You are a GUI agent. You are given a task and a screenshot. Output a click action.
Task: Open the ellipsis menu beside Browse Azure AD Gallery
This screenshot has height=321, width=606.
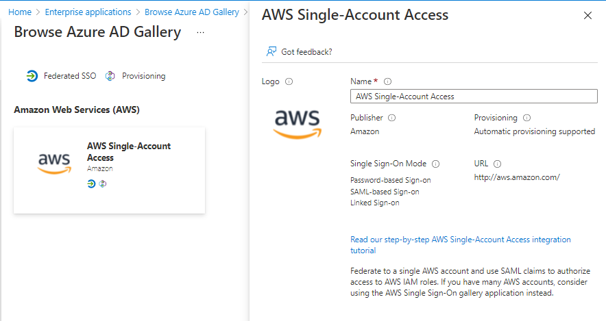click(200, 32)
